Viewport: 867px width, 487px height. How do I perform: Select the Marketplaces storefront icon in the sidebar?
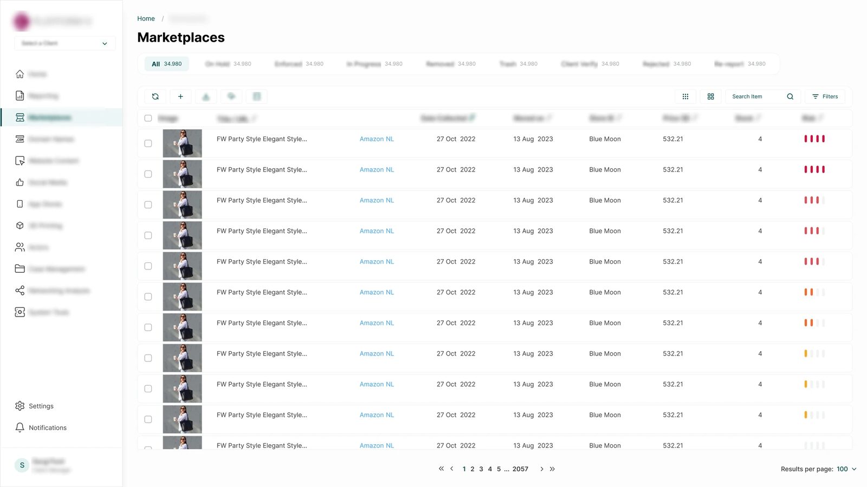[x=20, y=117]
